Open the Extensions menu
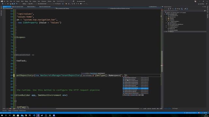209x117 pixels. coord(44,1)
